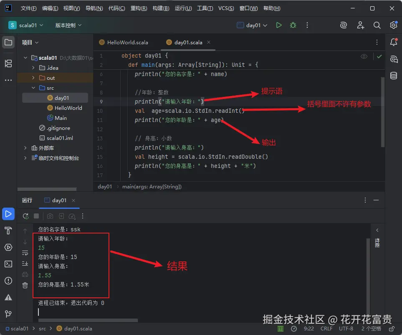Select HelloWorld file in project tree
This screenshot has width=402, height=335.
65,108
